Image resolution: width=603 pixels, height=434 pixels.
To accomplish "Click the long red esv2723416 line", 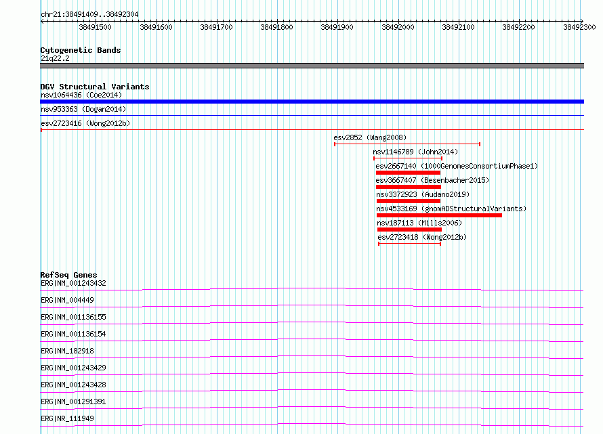I will (x=312, y=130).
